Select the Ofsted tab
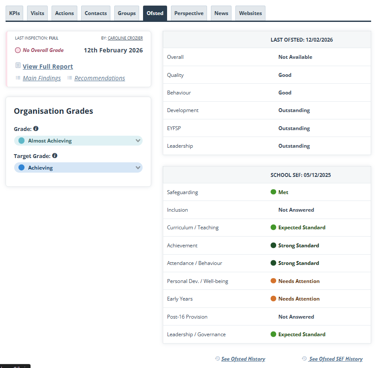Viewport: 381px width, 368px height. (155, 13)
